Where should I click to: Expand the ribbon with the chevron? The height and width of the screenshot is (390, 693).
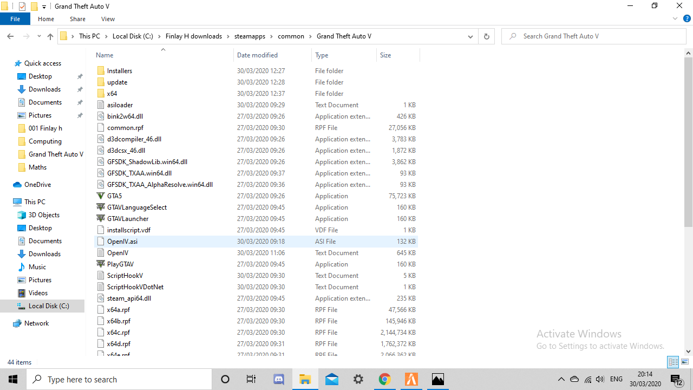tap(675, 18)
